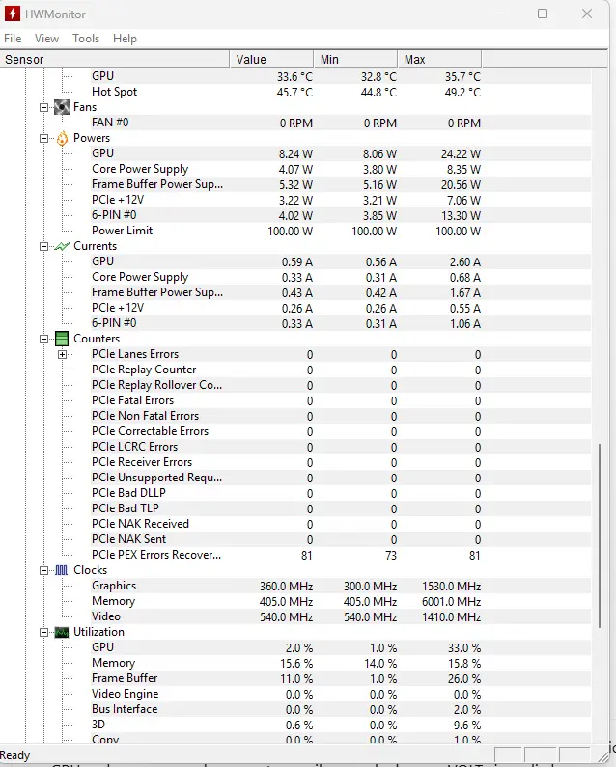Viewport: 616px width, 767px height.
Task: Click the Ready status bar text
Action: coord(15,755)
